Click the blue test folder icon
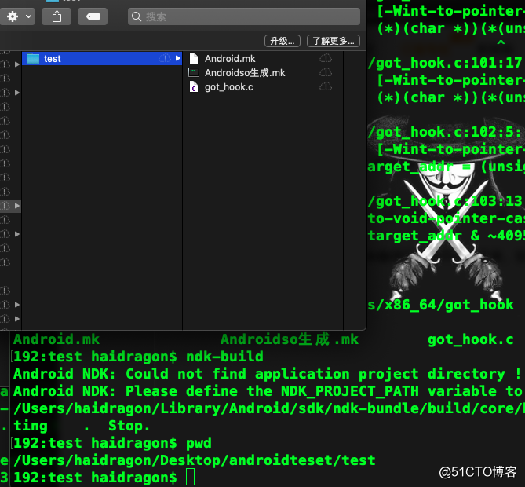This screenshot has height=487, width=525. click(33, 58)
